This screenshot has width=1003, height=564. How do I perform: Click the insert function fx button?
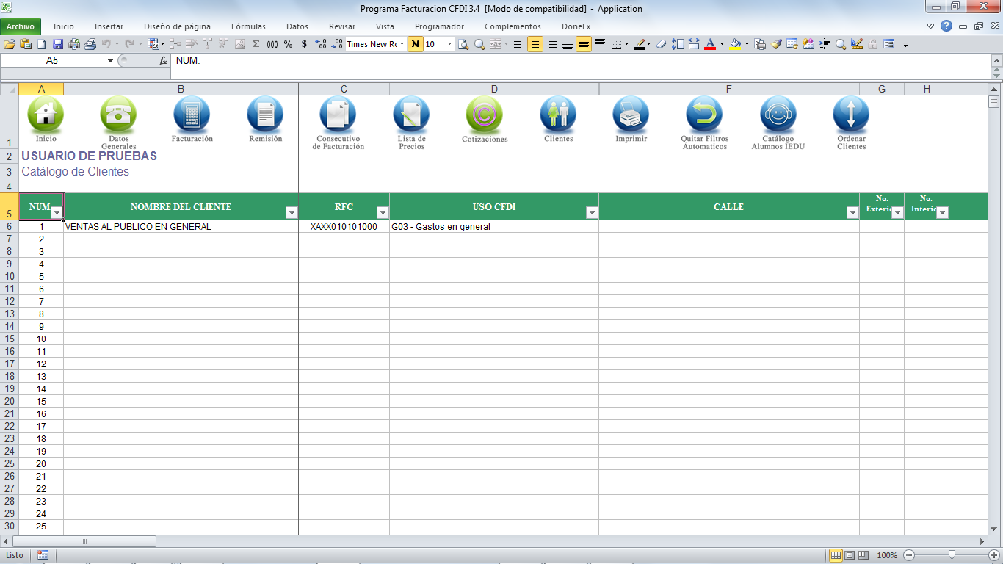tap(163, 61)
